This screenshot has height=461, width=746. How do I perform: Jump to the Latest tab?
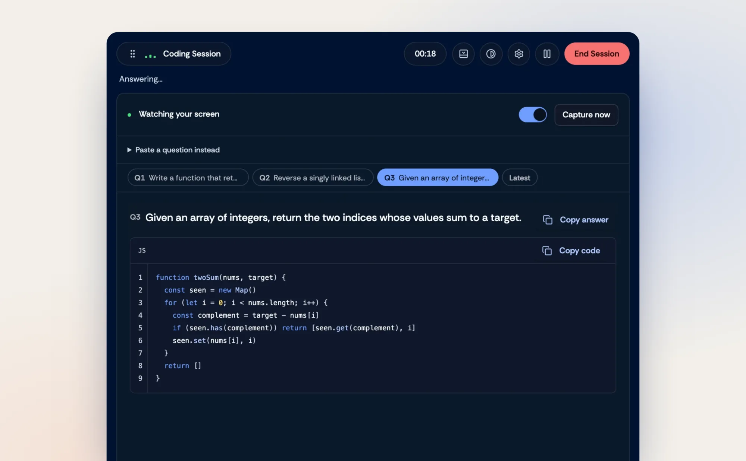pos(520,178)
